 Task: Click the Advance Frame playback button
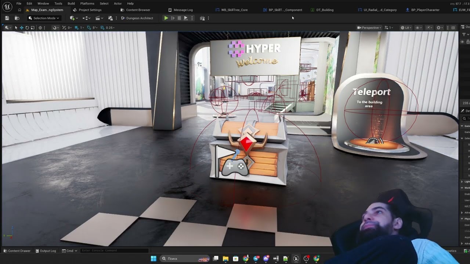coord(173,18)
